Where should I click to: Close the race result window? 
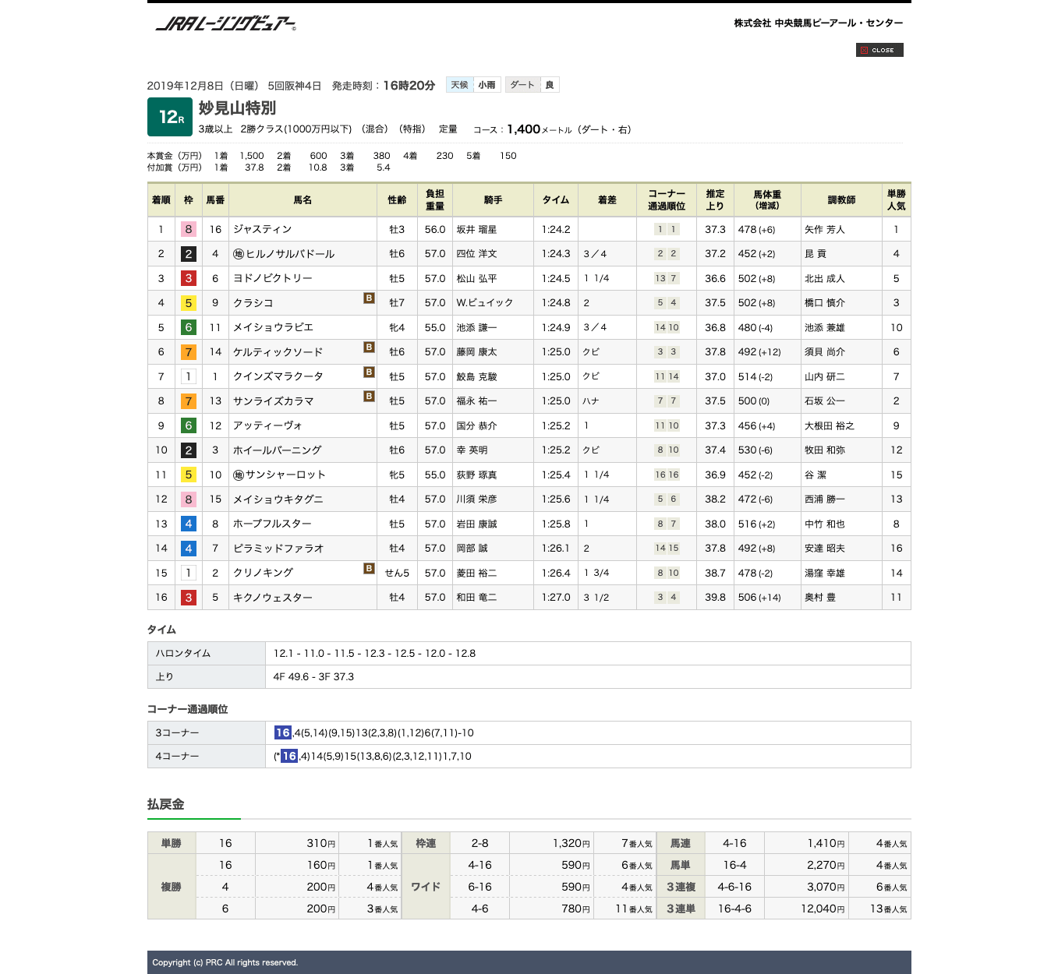point(879,50)
